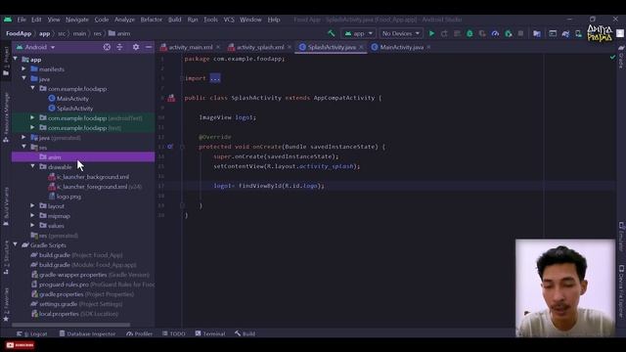Collapse the Gradle Scripts node
This screenshot has width=626, height=352.
pyautogui.click(x=16, y=244)
